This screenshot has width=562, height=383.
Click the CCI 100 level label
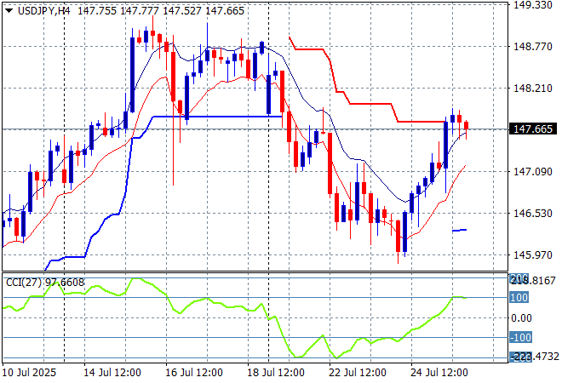coord(519,297)
